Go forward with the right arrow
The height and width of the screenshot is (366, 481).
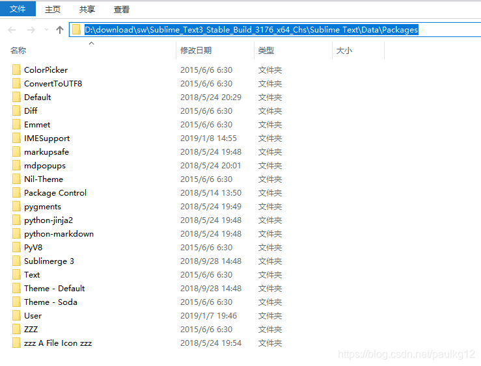click(x=31, y=30)
